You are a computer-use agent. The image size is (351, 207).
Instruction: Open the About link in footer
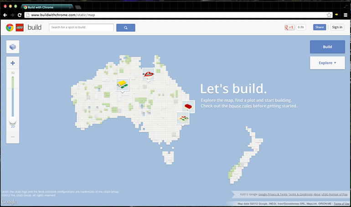pyautogui.click(x=317, y=195)
